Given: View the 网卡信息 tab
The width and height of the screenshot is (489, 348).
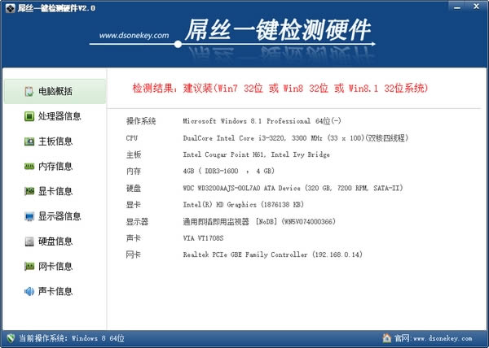Looking at the screenshot, I should click(x=55, y=266).
